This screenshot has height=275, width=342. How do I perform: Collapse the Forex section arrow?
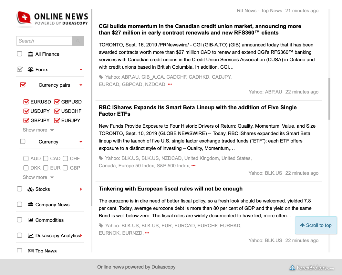tap(81, 70)
